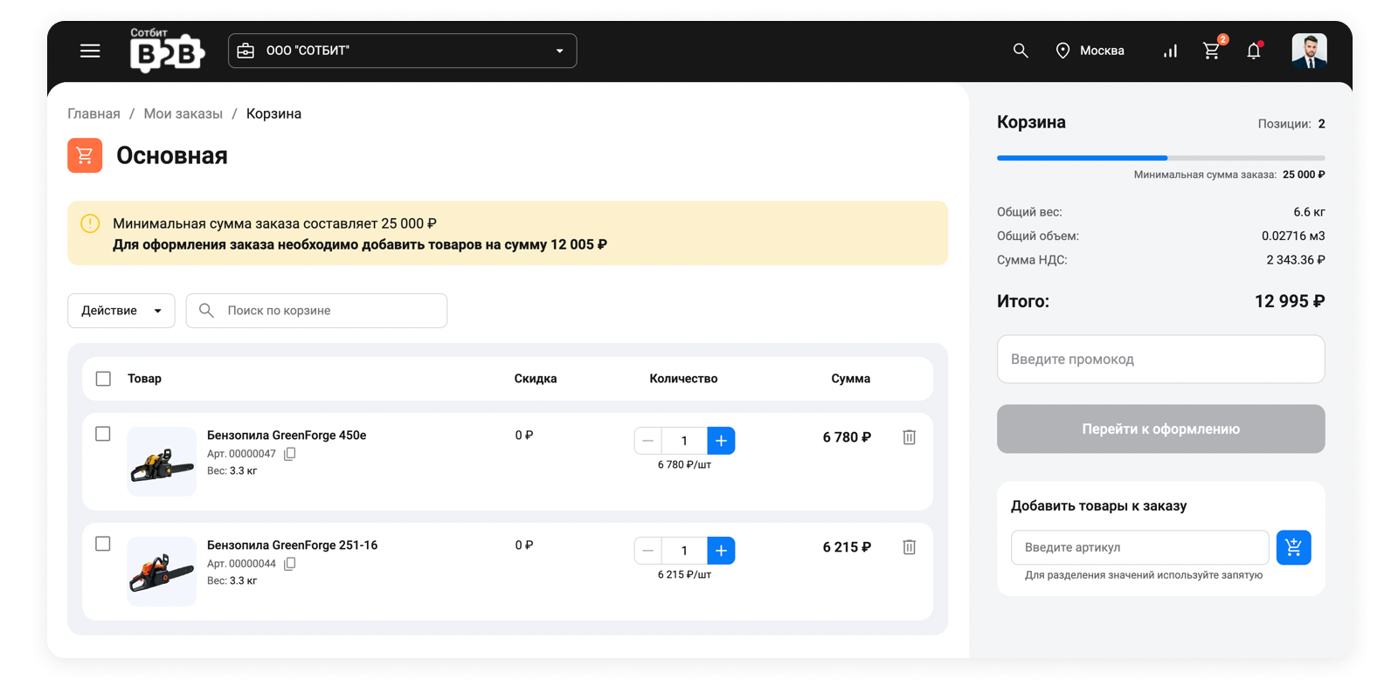Image resolution: width=1398 pixels, height=700 pixels.
Task: Click unit price 6 780 ₽/шт
Action: 684,465
